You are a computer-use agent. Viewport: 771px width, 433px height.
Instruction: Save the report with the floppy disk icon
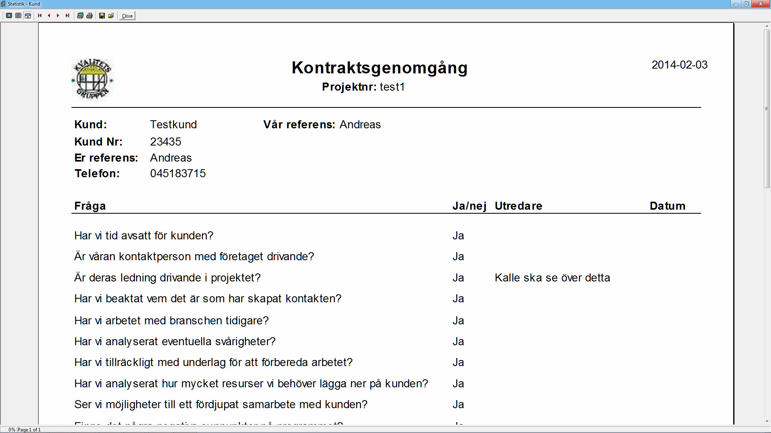(x=102, y=16)
